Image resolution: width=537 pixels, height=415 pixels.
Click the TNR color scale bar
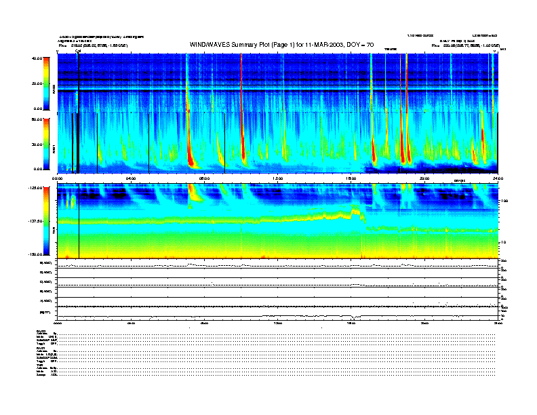tap(46, 221)
